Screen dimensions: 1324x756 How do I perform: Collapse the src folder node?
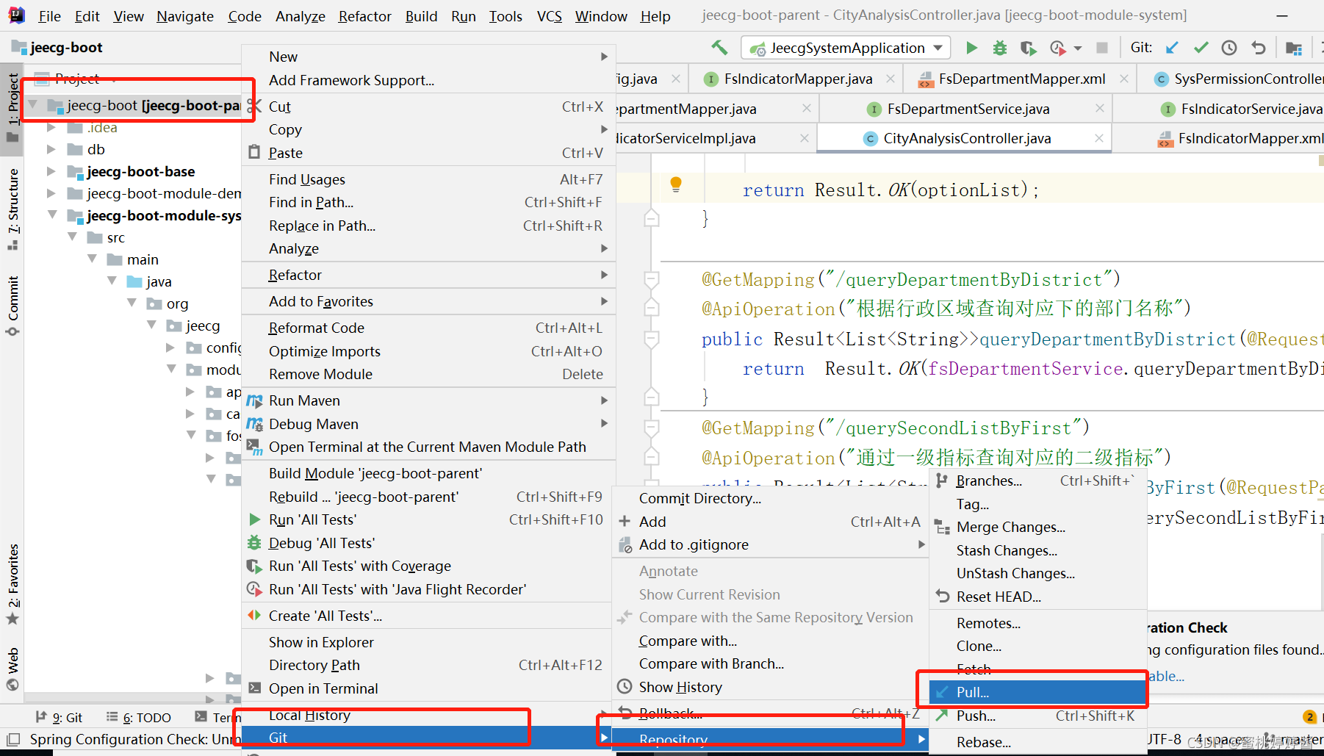(x=72, y=237)
